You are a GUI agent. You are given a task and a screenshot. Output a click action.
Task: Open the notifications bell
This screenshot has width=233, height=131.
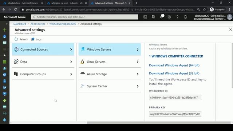pyautogui.click(x=162, y=17)
